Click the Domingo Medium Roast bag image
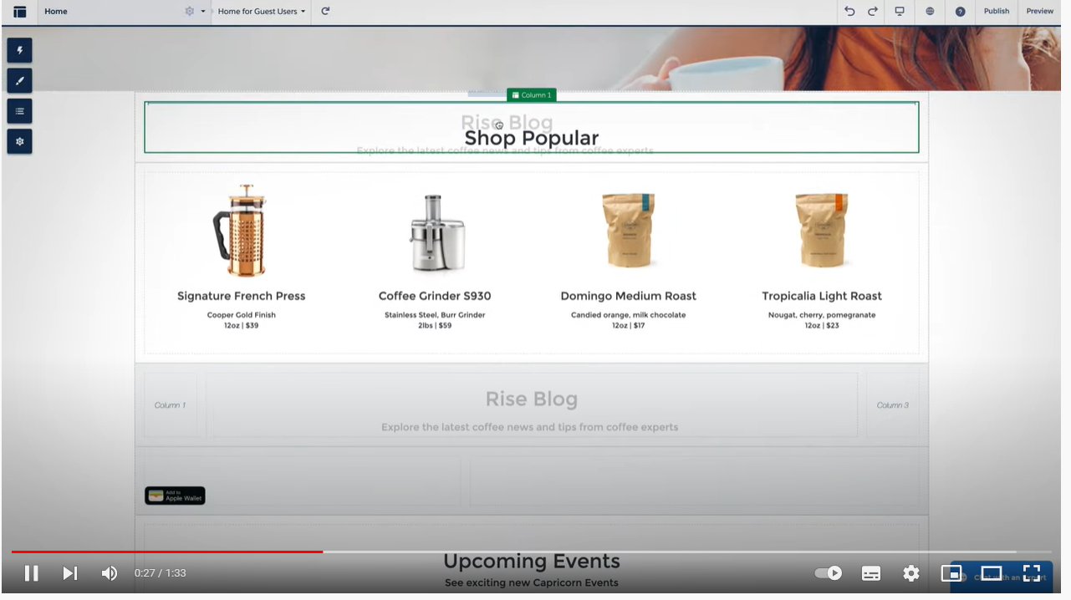 point(628,231)
